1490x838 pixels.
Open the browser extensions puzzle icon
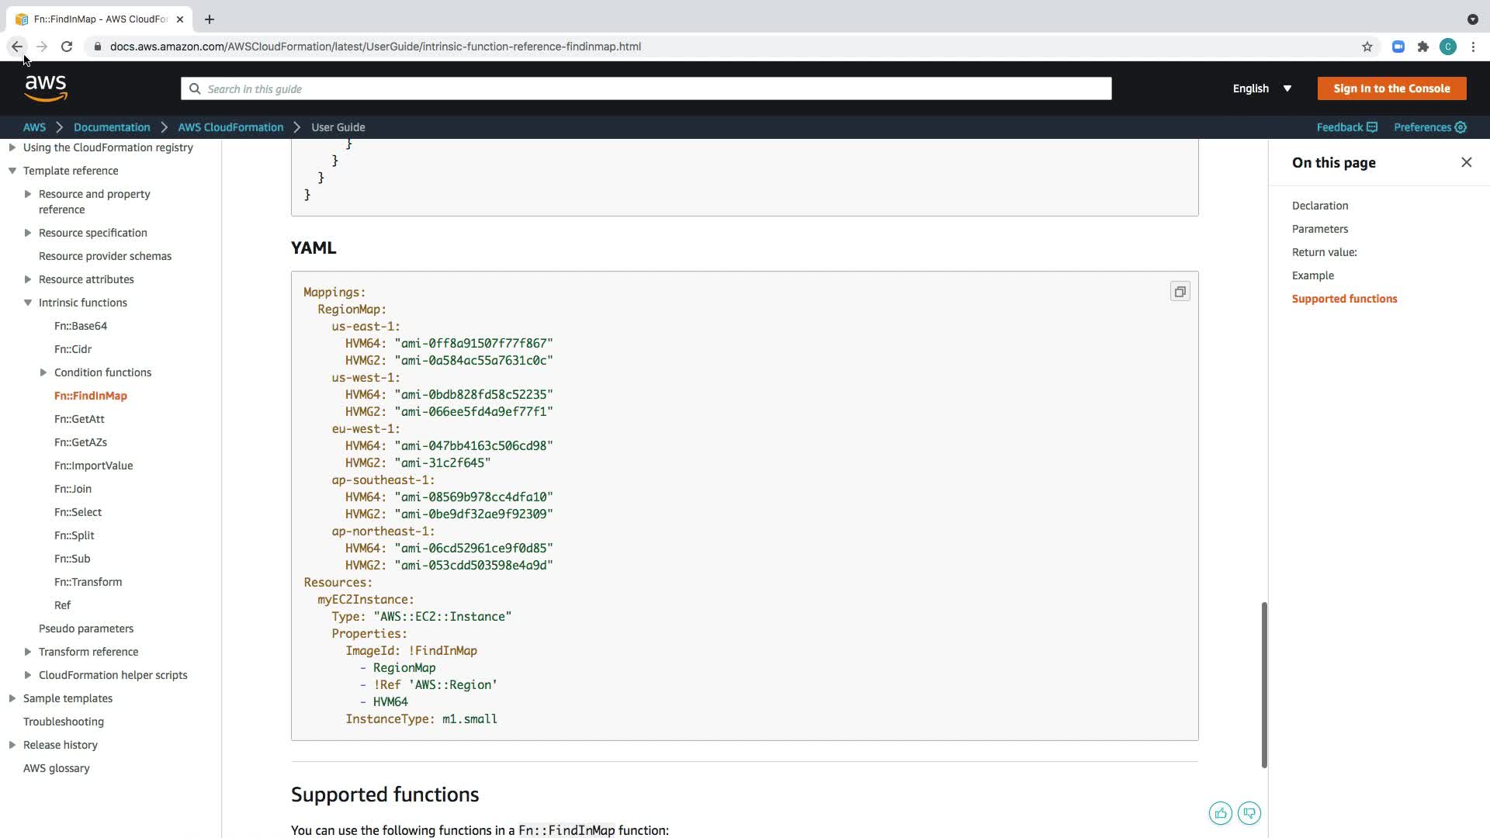pos(1422,47)
